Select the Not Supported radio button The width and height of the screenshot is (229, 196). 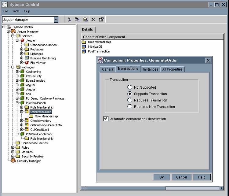coord(130,87)
